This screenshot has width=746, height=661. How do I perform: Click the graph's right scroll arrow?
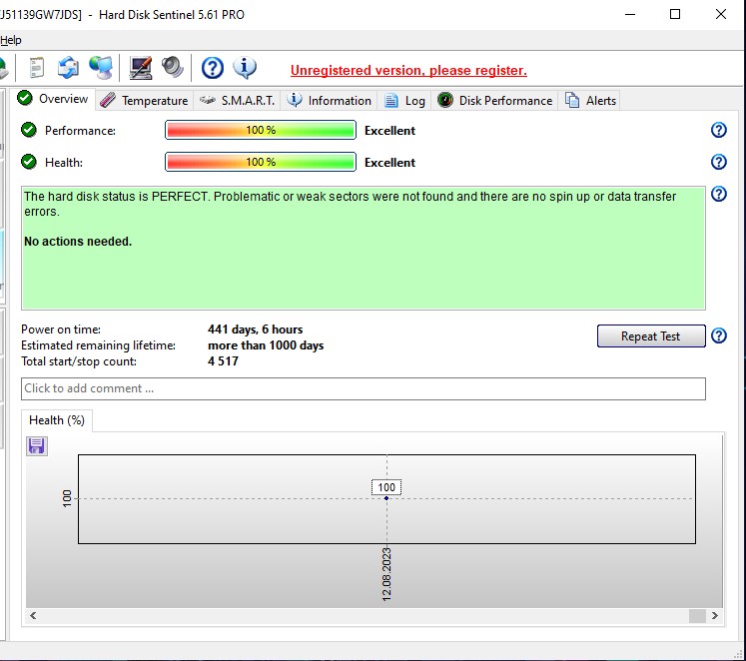point(714,616)
